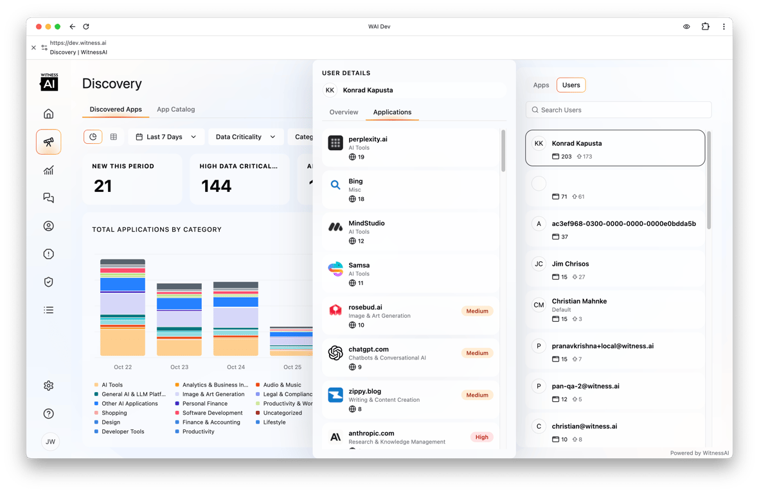The width and height of the screenshot is (759, 493).
Task: Click AI Tools legend color swatch
Action: [96, 385]
